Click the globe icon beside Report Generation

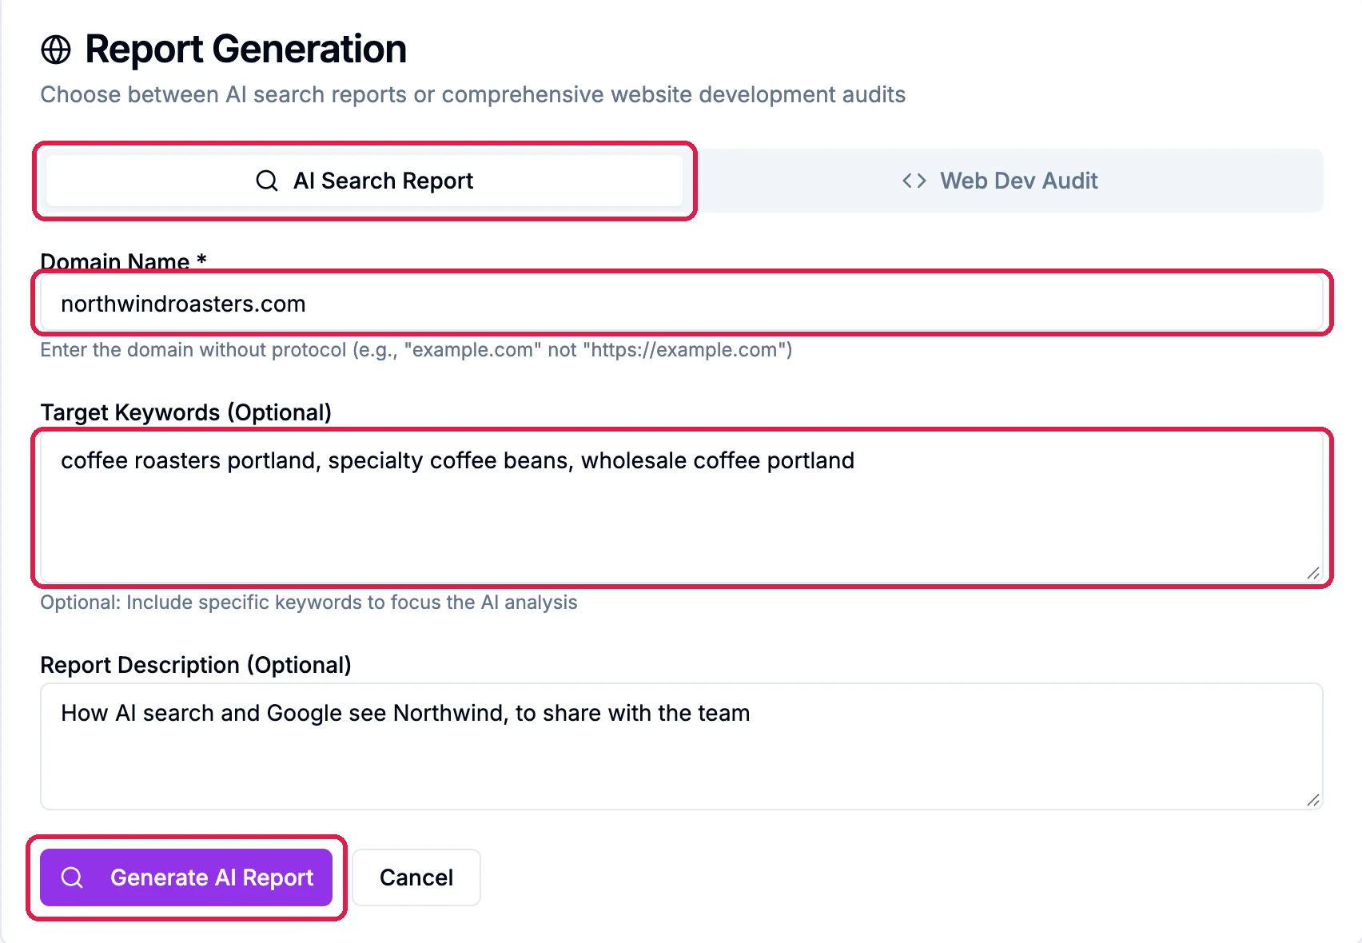(x=56, y=50)
